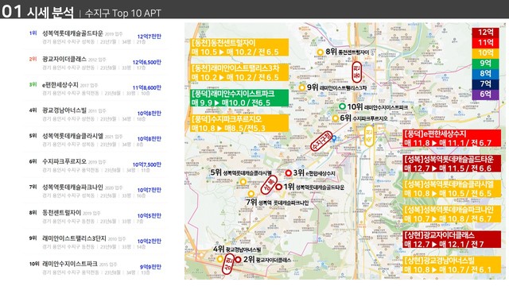The image size is (509, 286).
Task: Pick the 12억 legend color swatch
Action: point(486,33)
